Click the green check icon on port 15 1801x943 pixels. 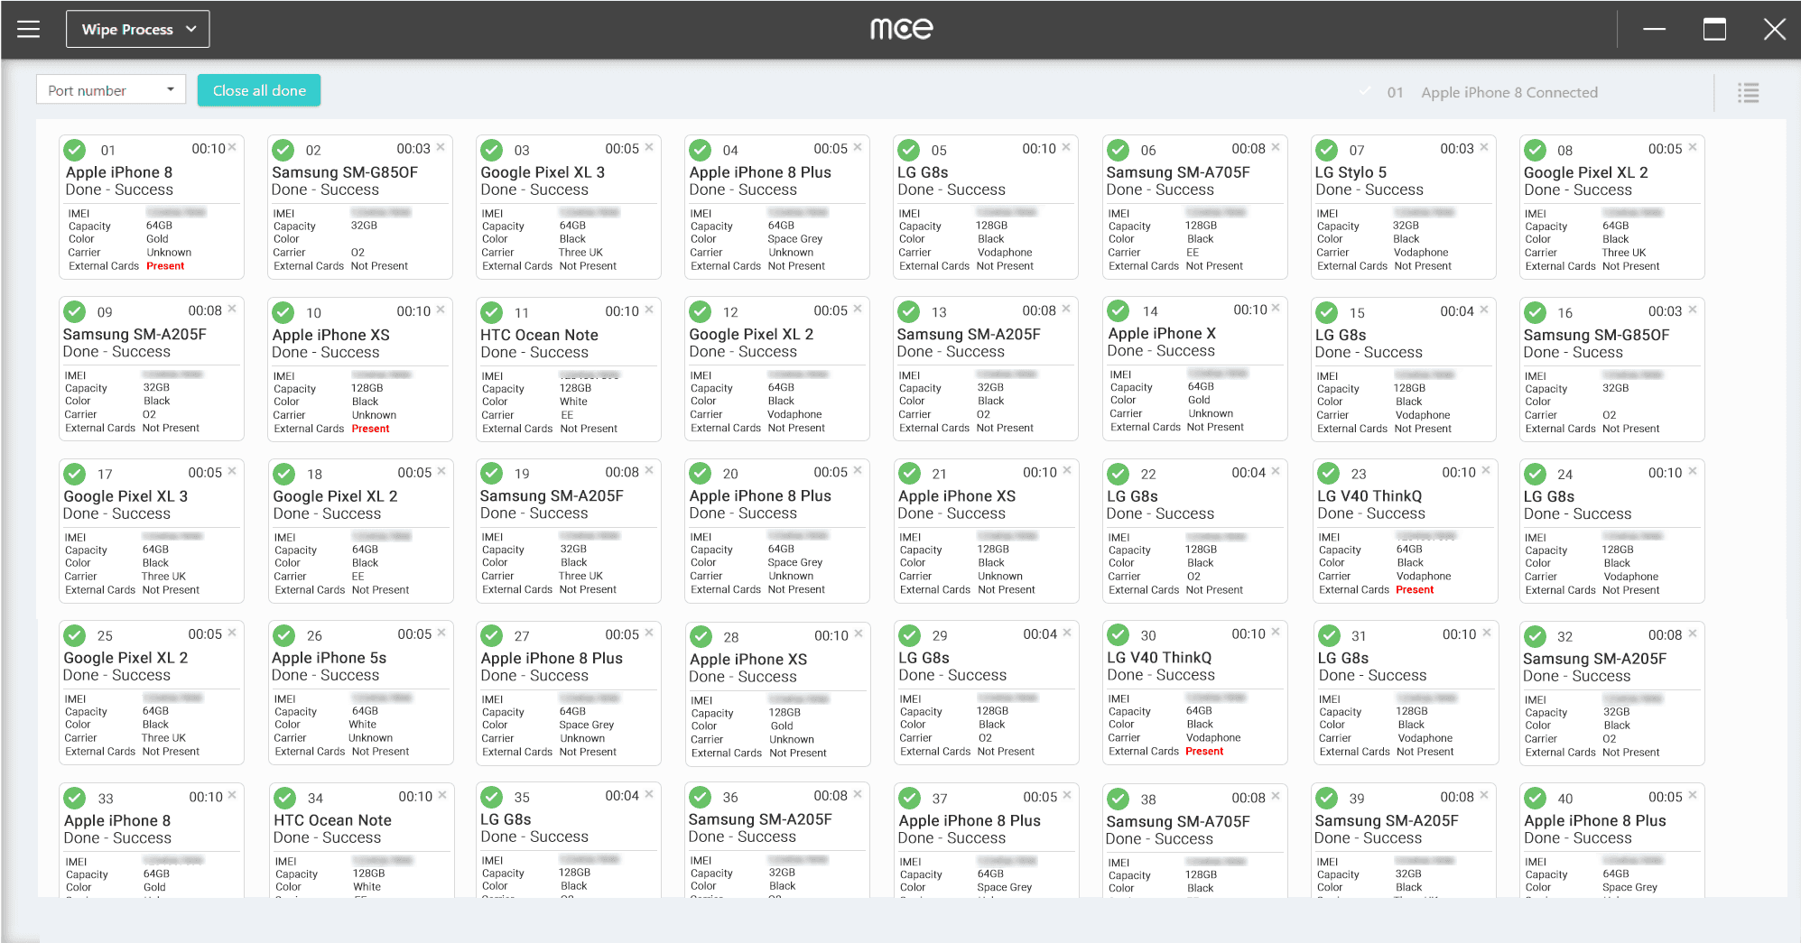(1326, 312)
